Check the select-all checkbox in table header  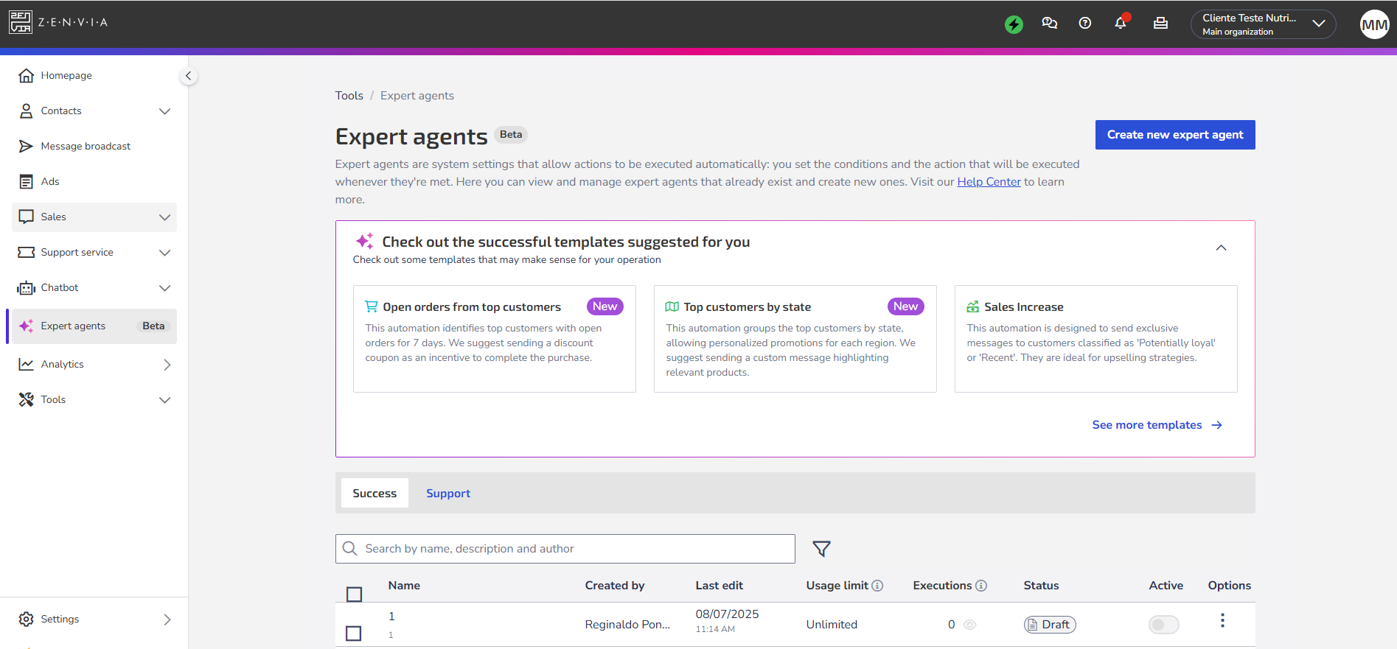[x=354, y=594]
